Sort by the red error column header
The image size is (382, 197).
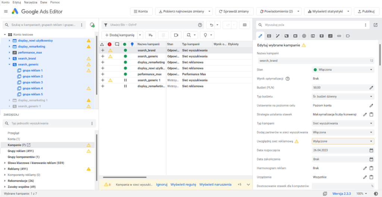click(x=109, y=44)
